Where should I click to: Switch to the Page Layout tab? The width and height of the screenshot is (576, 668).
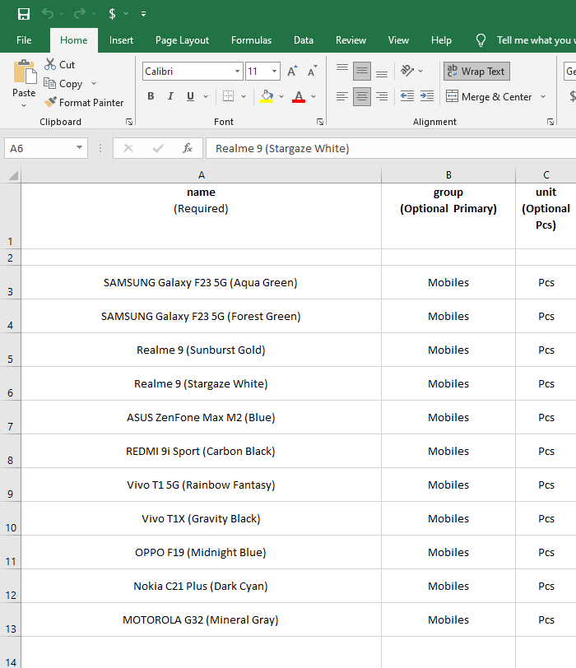[x=182, y=40]
